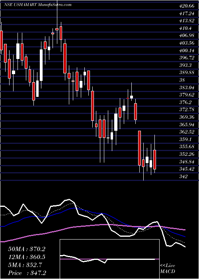The width and height of the screenshot is (199, 279).
Task: Select the 420.66 price axis label
Action: [x=186, y=6]
